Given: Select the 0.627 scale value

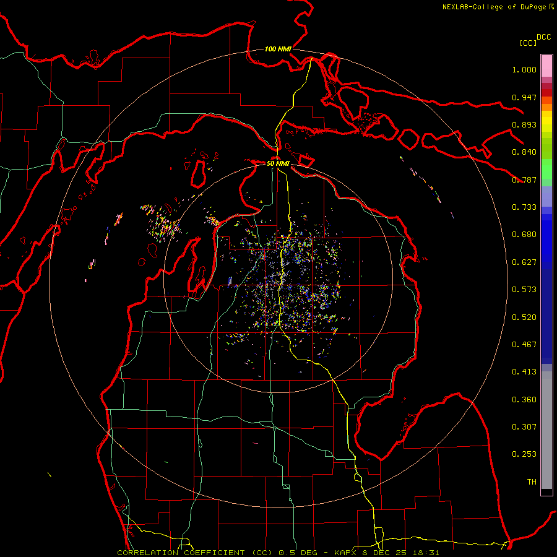Looking at the screenshot, I should coord(524,262).
